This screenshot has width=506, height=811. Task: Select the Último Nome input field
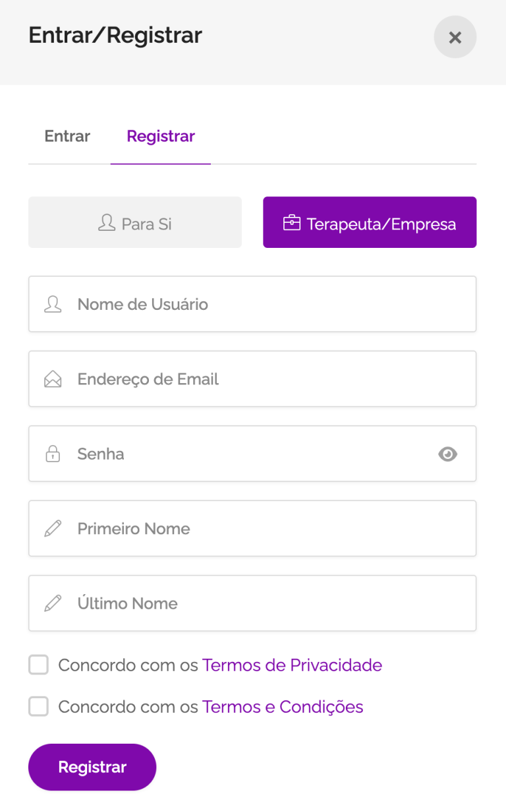264,603
